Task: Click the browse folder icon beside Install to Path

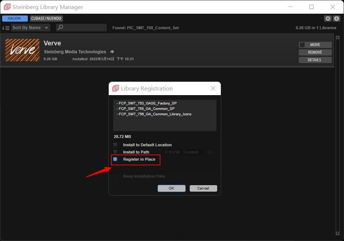Action: tap(210, 152)
